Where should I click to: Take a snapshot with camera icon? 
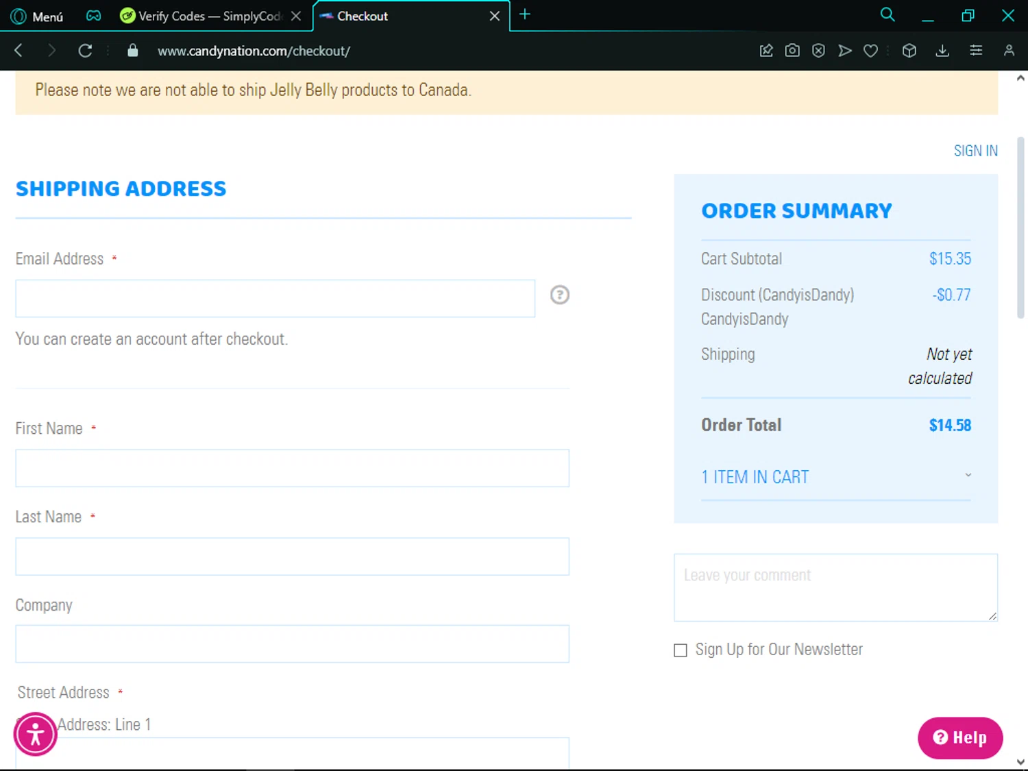(x=792, y=50)
